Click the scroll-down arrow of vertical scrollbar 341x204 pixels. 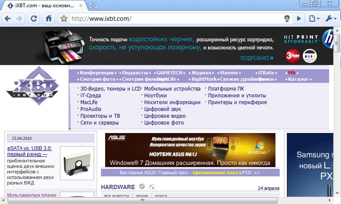337,193
